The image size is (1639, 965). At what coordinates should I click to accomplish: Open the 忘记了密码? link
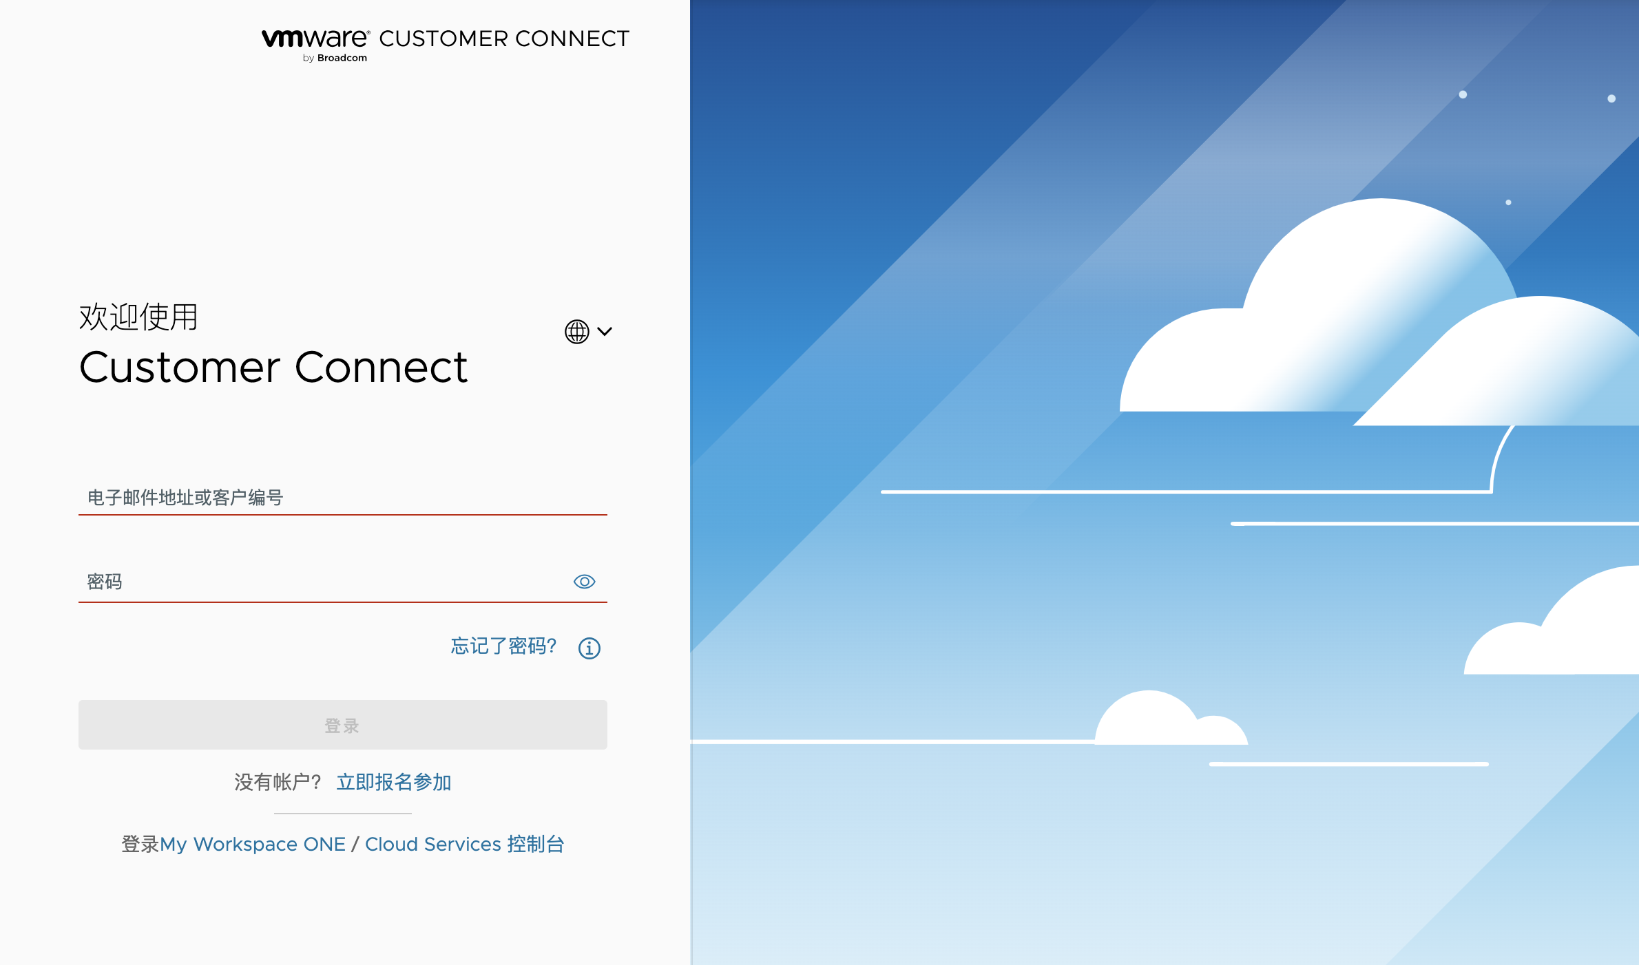[503, 646]
